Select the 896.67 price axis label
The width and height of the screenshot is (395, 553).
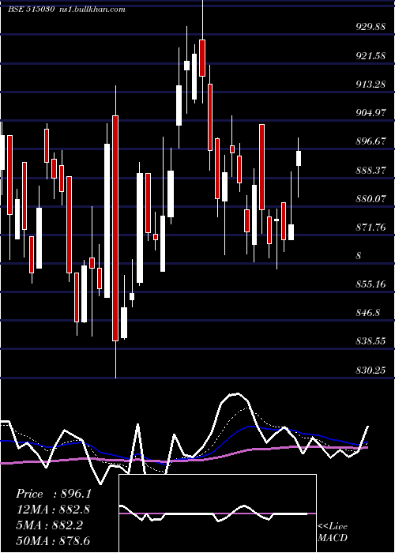(x=371, y=141)
